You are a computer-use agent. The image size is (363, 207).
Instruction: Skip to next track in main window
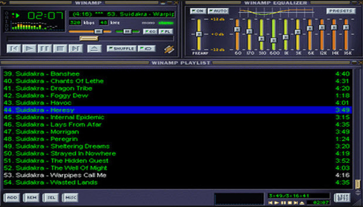tap(76, 49)
